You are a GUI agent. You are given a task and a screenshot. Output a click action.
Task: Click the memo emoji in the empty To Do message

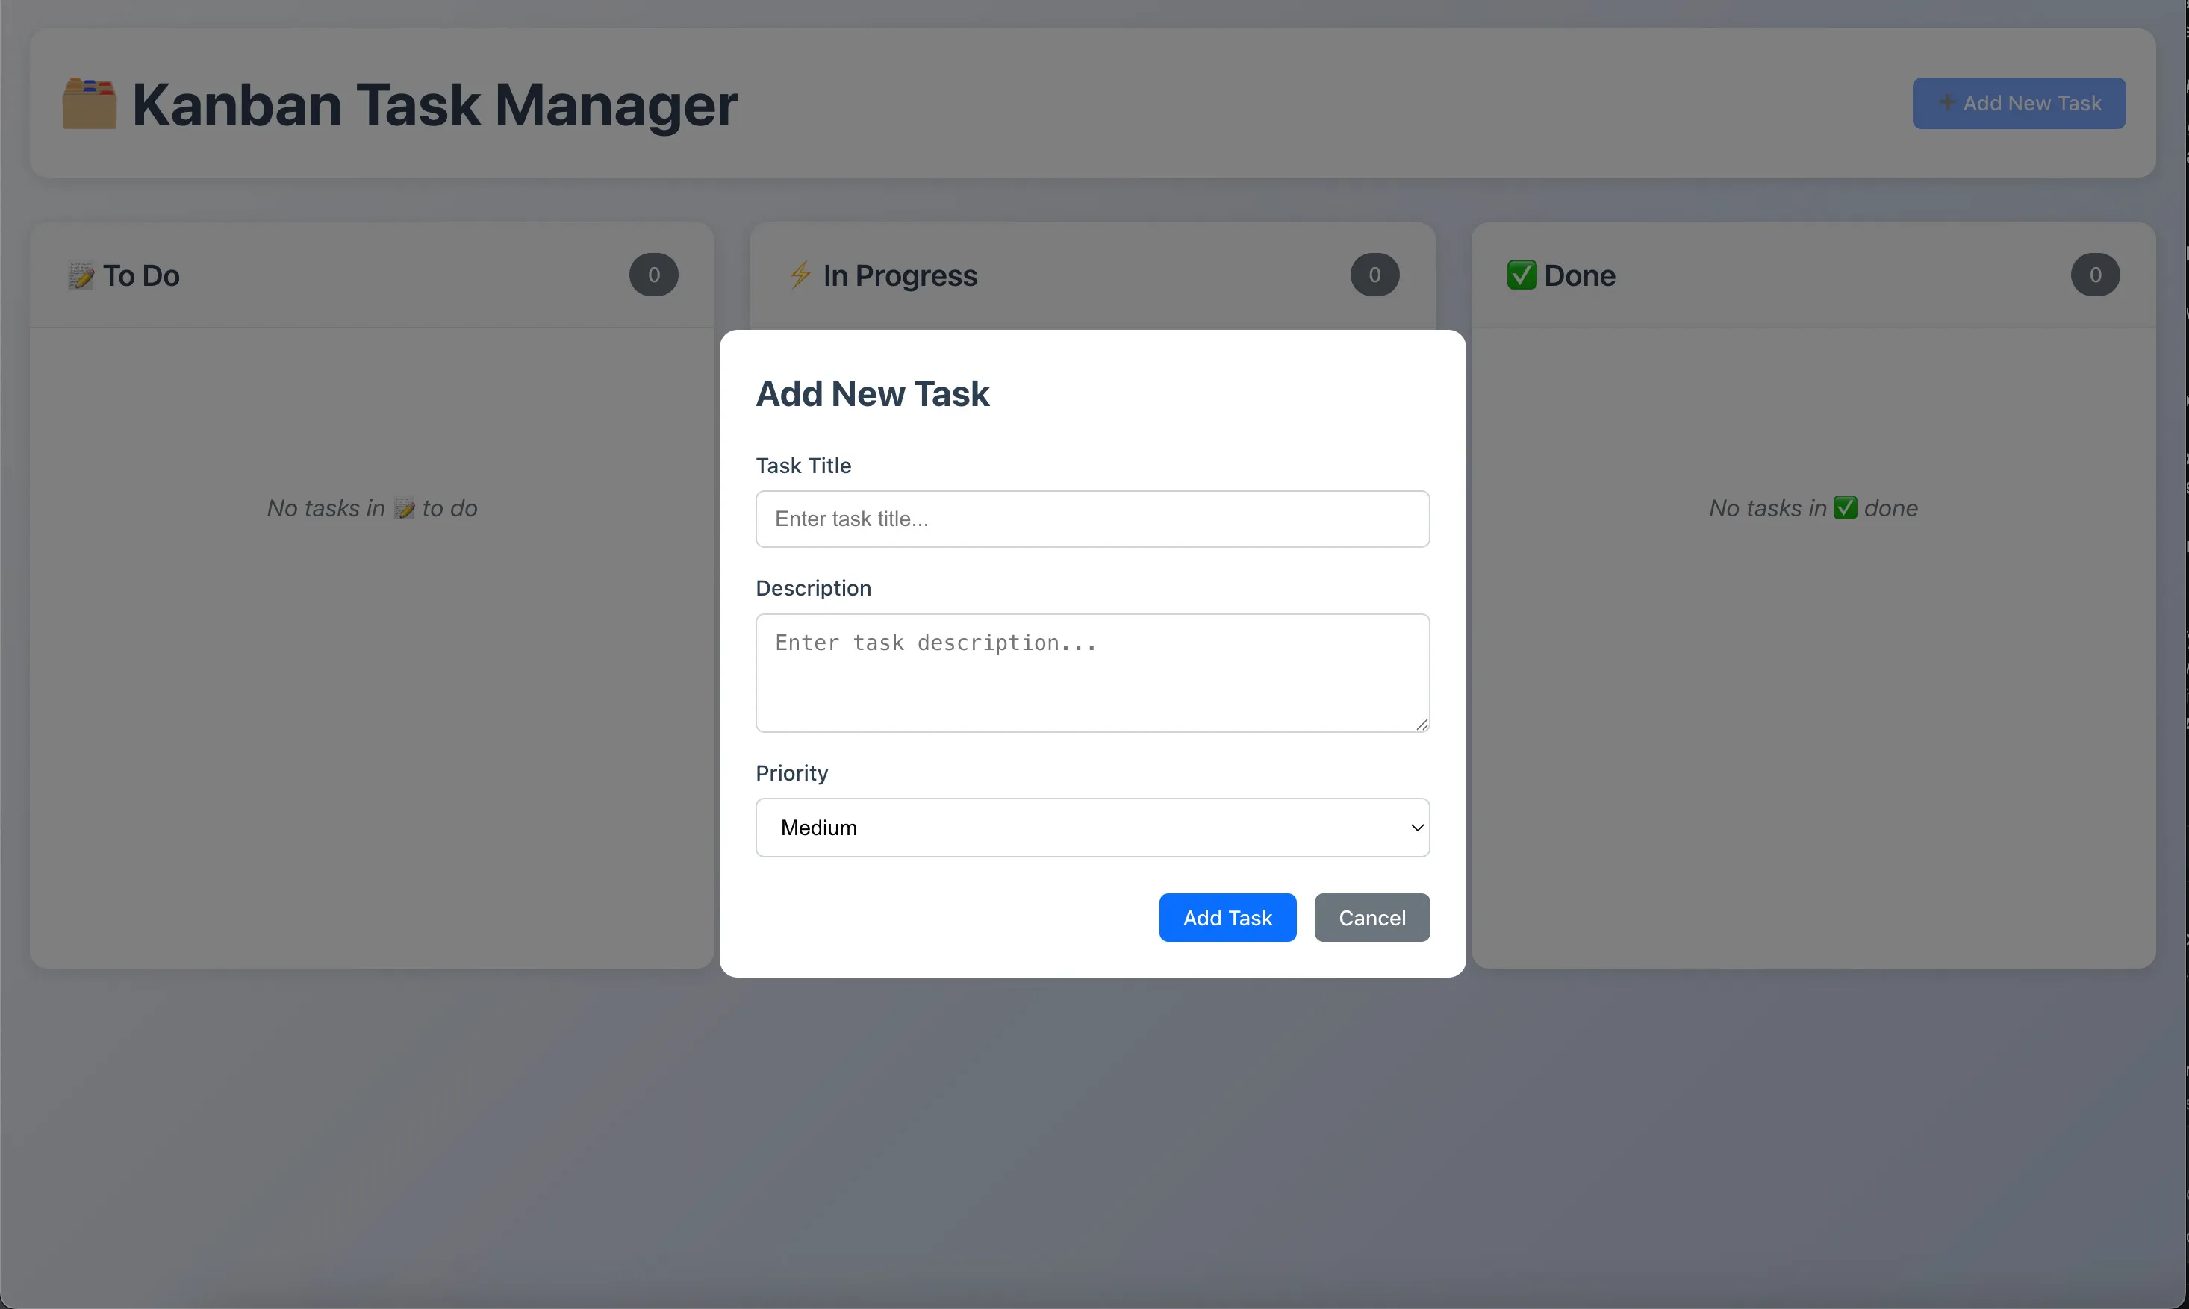pyautogui.click(x=405, y=508)
